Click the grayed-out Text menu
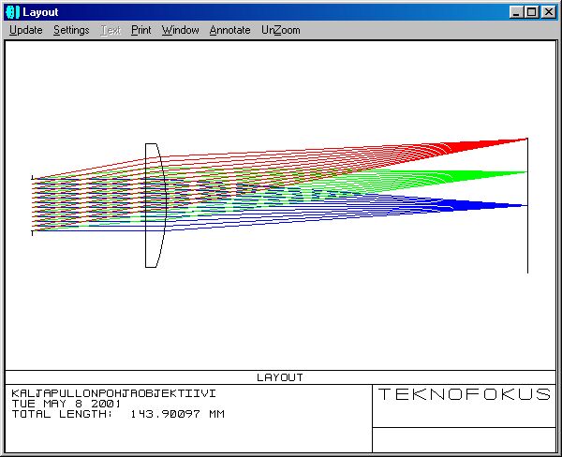 click(111, 30)
